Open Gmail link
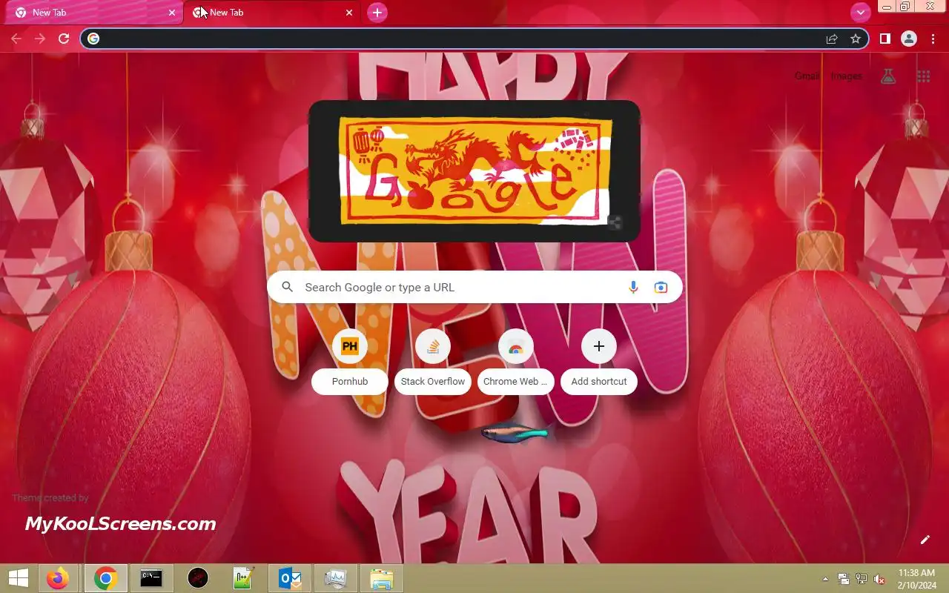Image resolution: width=949 pixels, height=593 pixels. tap(807, 76)
